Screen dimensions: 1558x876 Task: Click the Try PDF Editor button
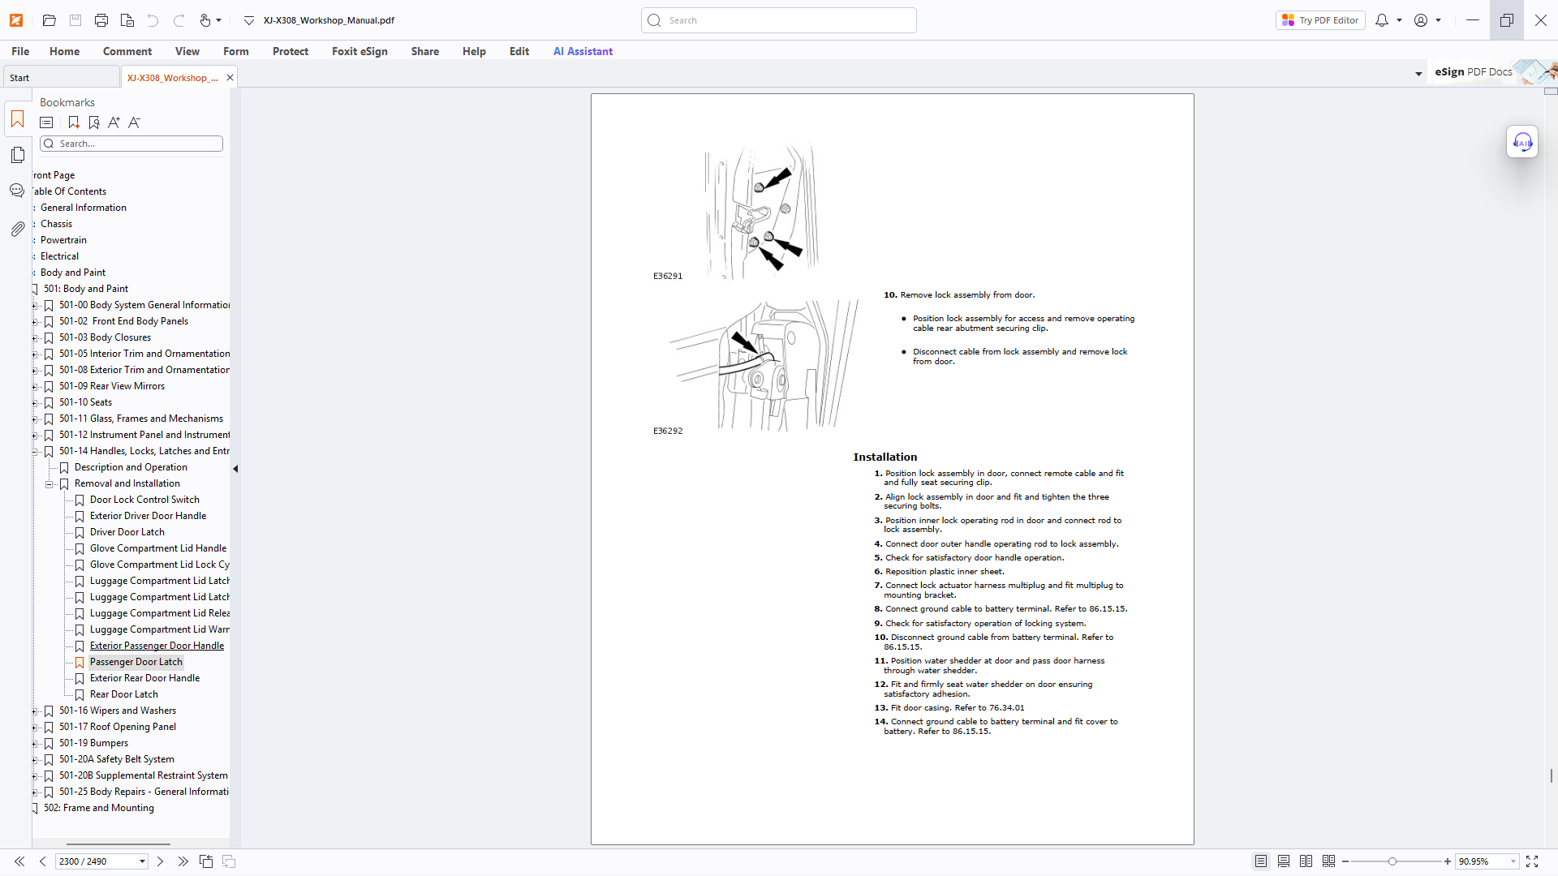(x=1320, y=20)
